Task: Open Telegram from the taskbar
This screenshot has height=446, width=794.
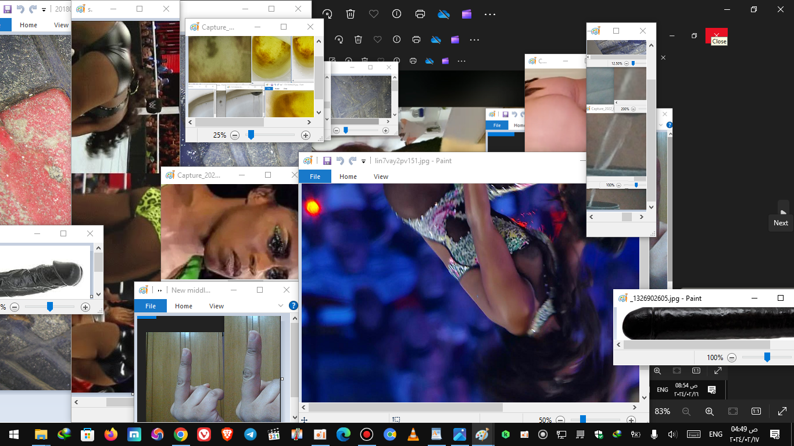Action: click(250, 434)
